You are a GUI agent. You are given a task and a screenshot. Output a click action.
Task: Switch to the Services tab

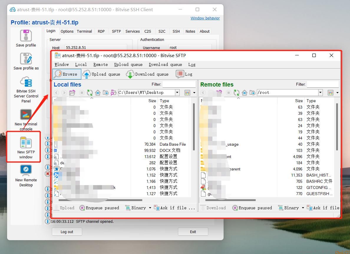[132, 31]
